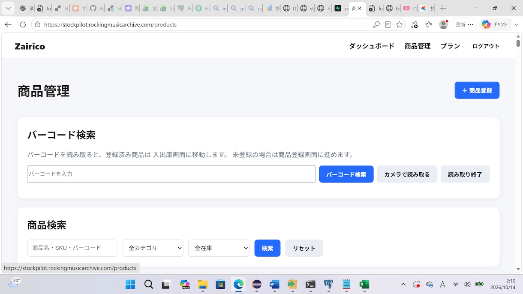Viewport: 523px width, 294px height.
Task: Open the battery status tray icon
Action: click(480, 284)
